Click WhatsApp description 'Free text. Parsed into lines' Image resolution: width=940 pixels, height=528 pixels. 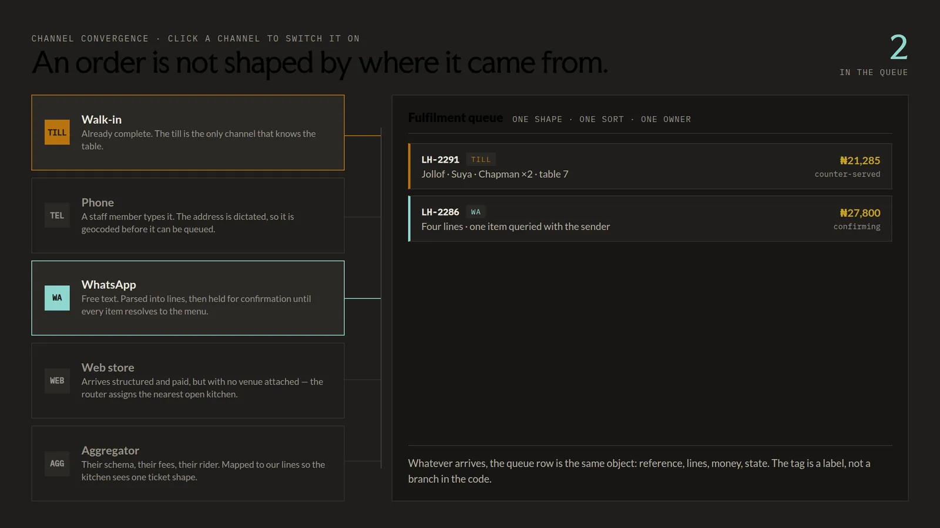pos(196,305)
